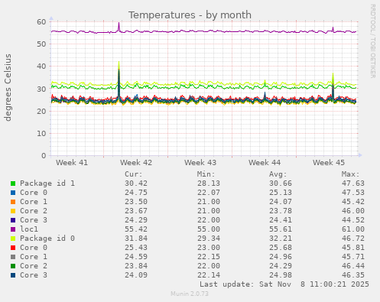Click the green Package id 1 legend swatch
Image resolution: width=380 pixels, height=302 pixels.
pyautogui.click(x=13, y=183)
